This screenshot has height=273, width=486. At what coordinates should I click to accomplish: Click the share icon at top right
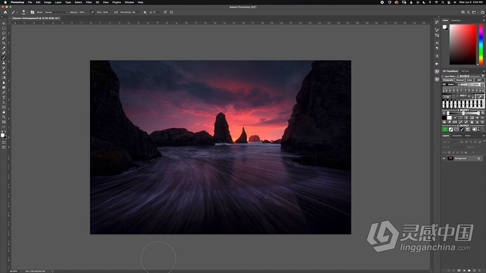tap(482, 12)
